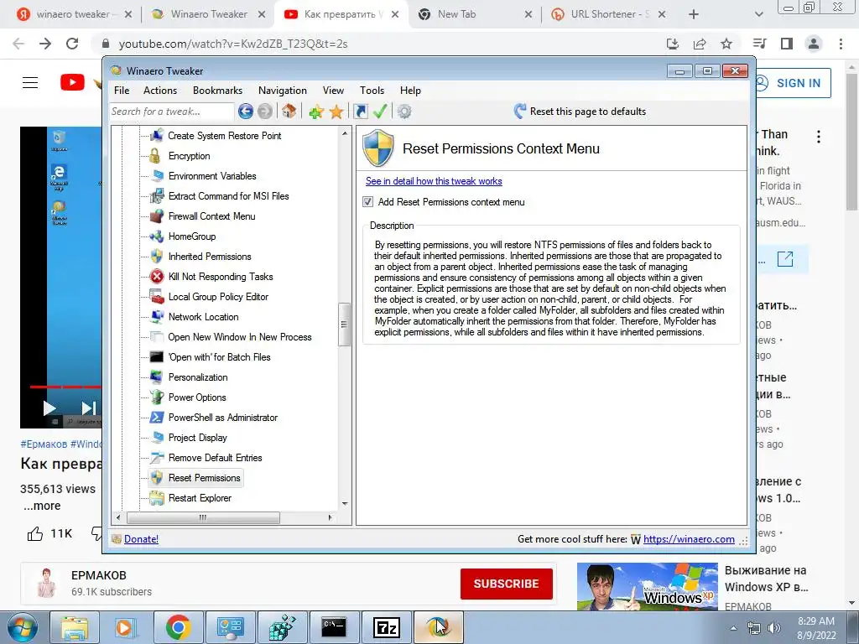This screenshot has height=644, width=859.
Task: Click SIGN IN on YouTube
Action: [x=790, y=83]
